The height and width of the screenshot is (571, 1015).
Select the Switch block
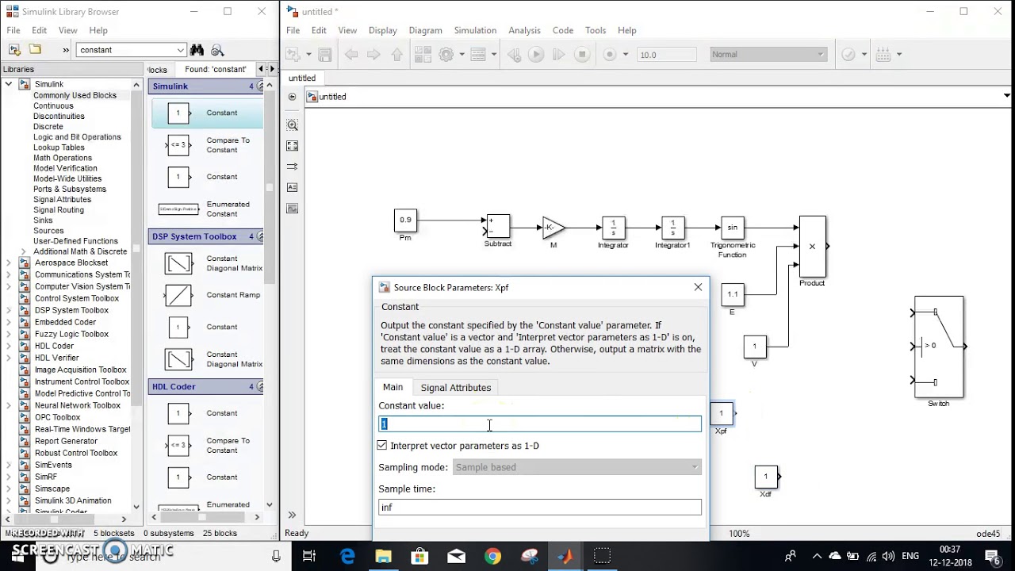pyautogui.click(x=939, y=347)
